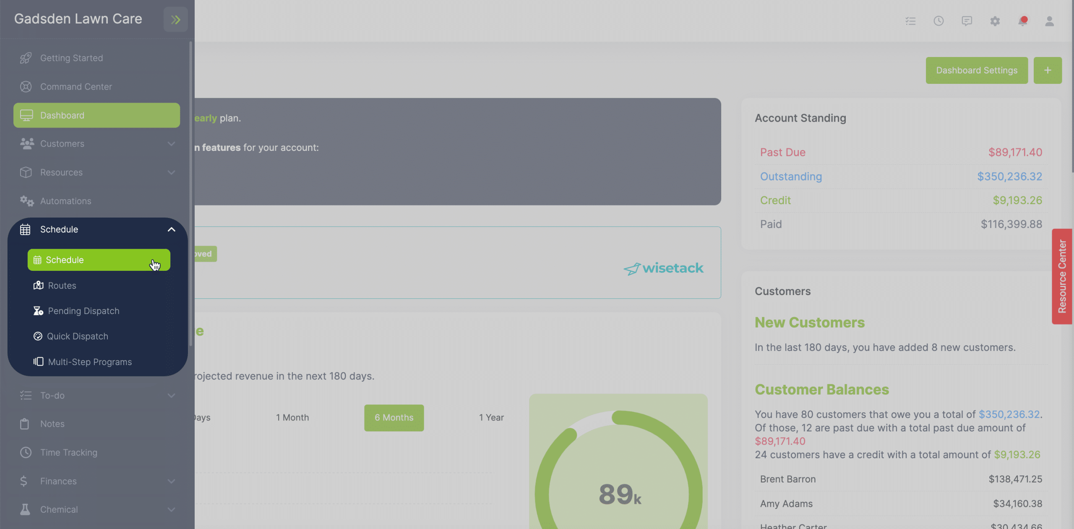The width and height of the screenshot is (1074, 529).
Task: Click the Customers people icon
Action: tap(27, 144)
